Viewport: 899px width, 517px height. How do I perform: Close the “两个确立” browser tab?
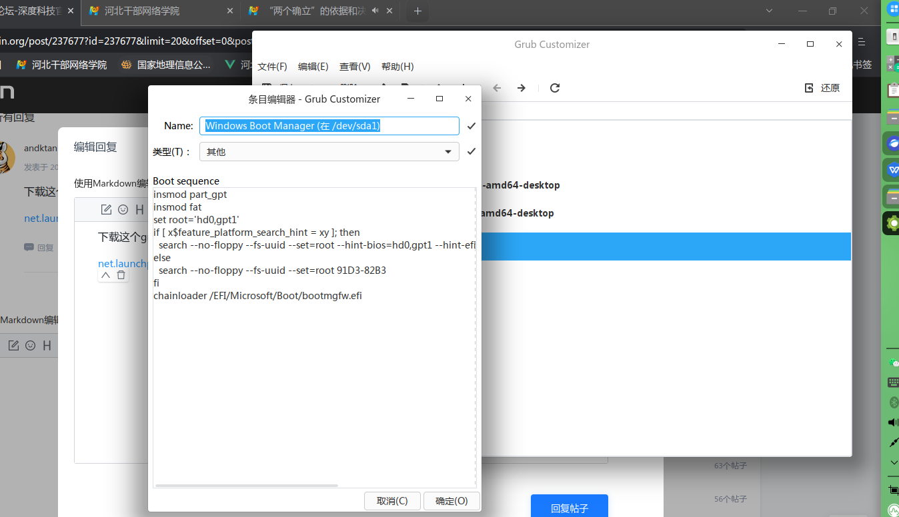coord(389,11)
